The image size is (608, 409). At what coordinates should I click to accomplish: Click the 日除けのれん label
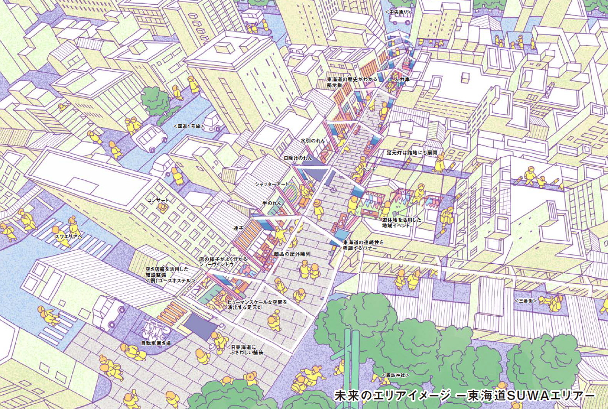point(297,157)
